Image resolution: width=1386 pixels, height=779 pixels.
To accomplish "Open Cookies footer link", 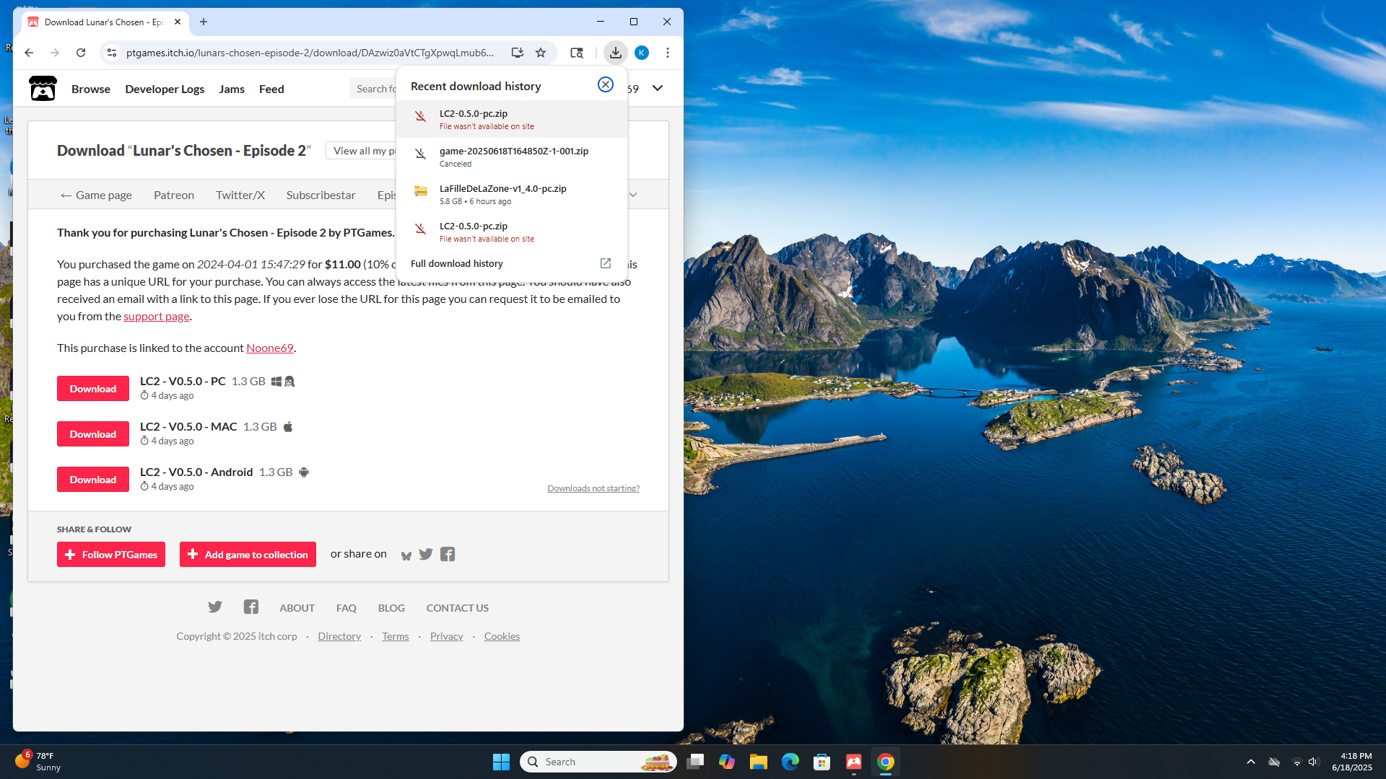I will tap(502, 636).
